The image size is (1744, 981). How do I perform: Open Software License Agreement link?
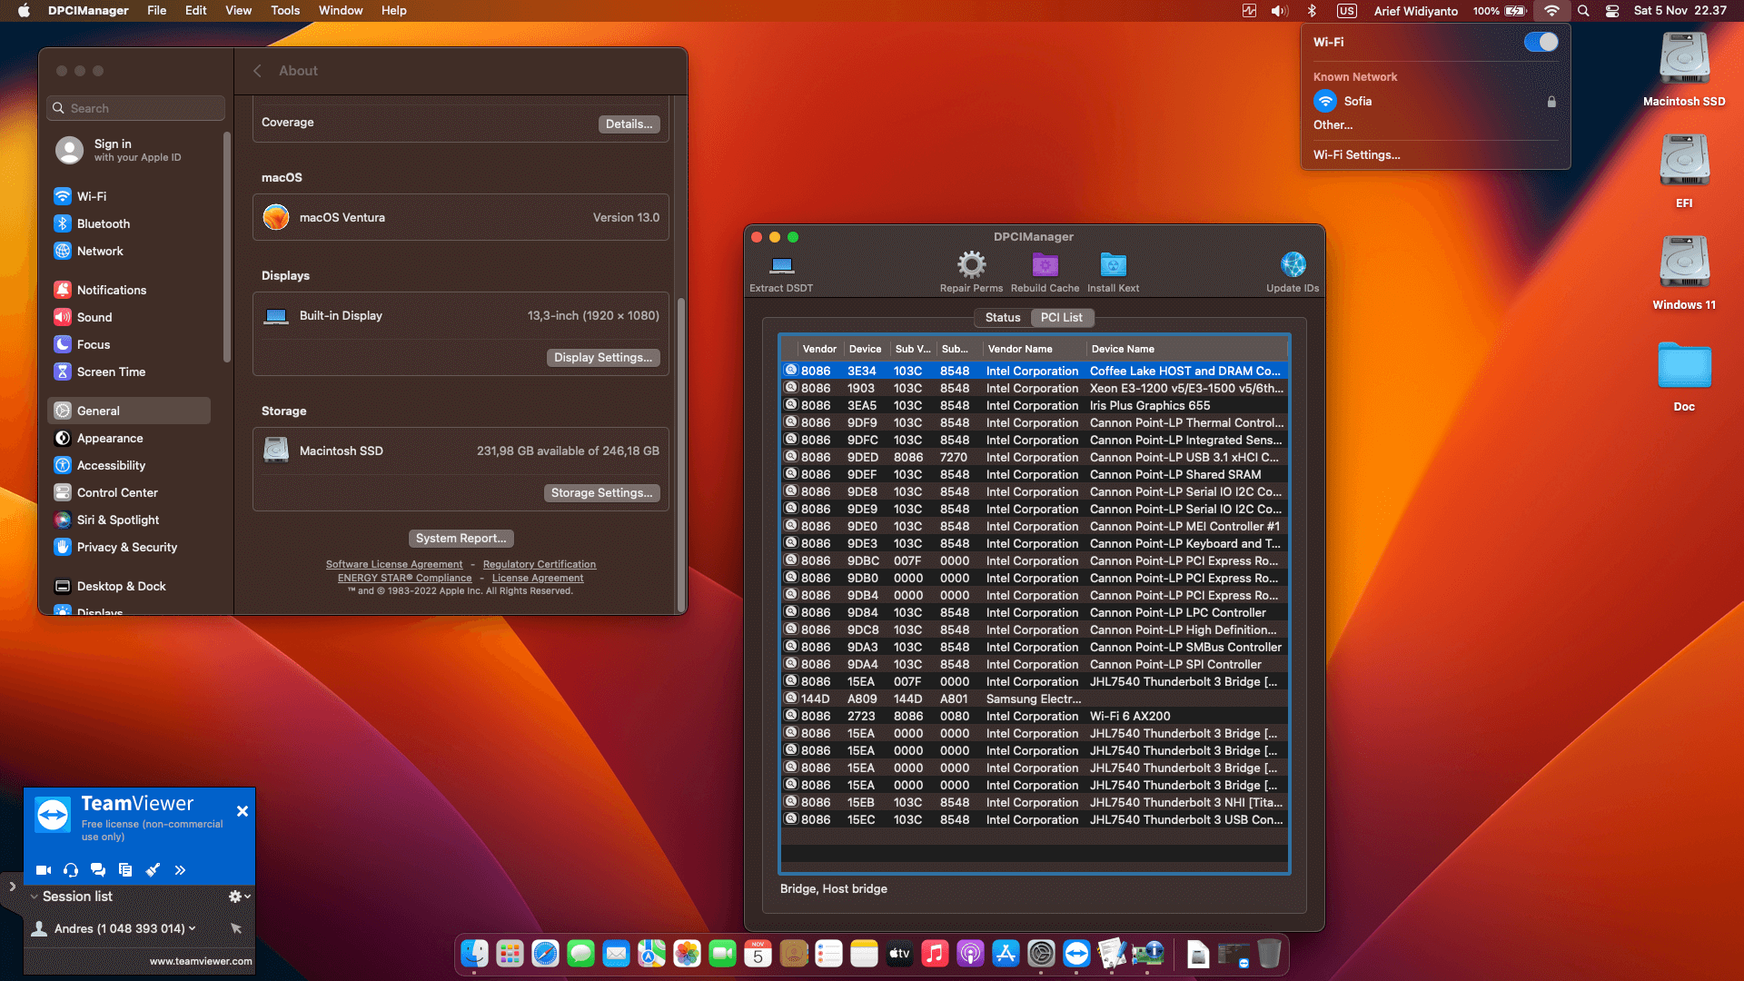pyautogui.click(x=394, y=564)
